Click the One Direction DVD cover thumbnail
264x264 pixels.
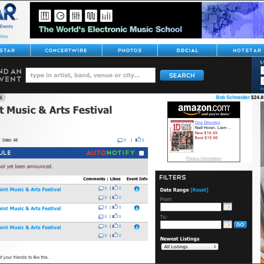click(181, 136)
